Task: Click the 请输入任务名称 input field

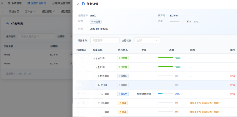Action: coord(37,36)
